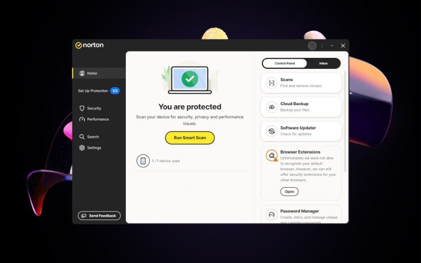Click the Software Updater icon
Image resolution: width=421 pixels, height=263 pixels.
coord(272,131)
